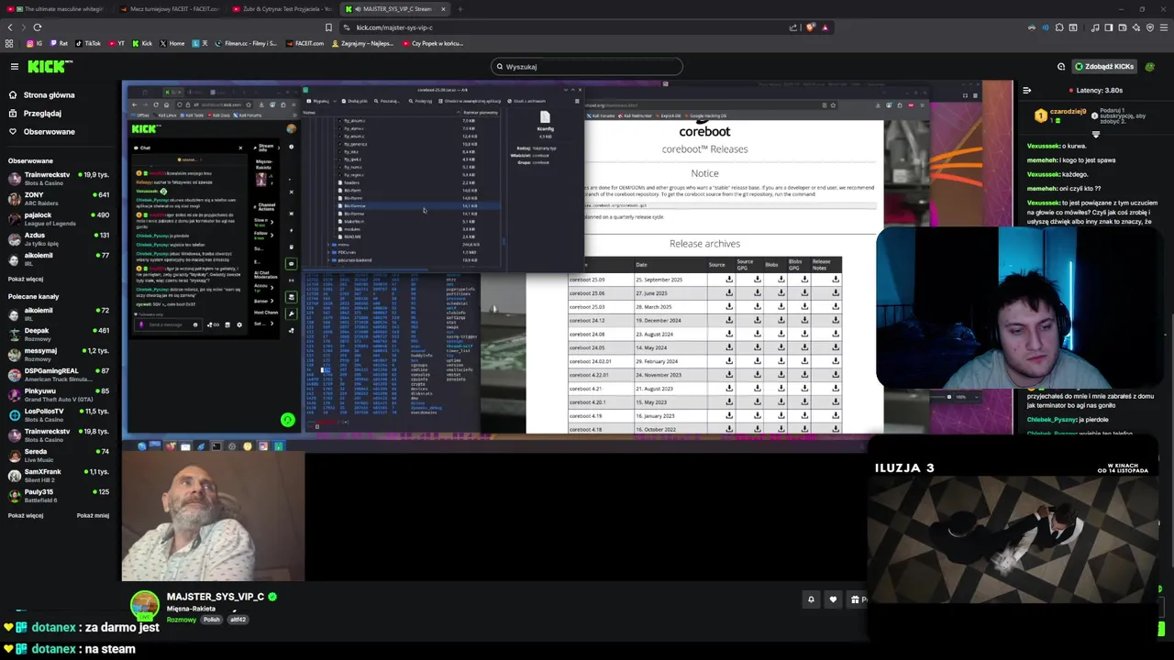Image resolution: width=1174 pixels, height=660 pixels.
Task: Click the heart follow button under stream
Action: point(833,599)
